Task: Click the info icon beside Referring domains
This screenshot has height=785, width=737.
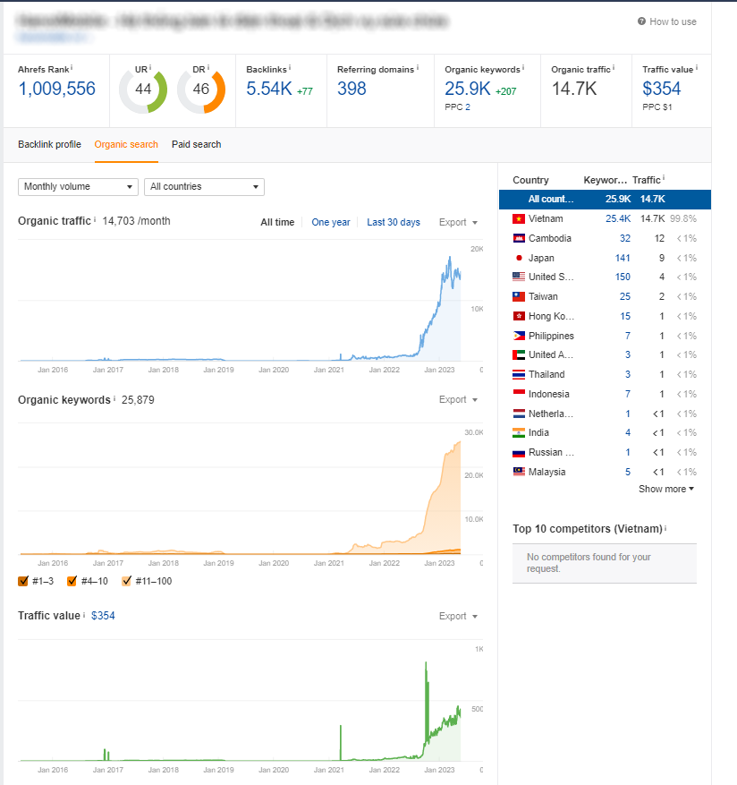Action: click(x=419, y=68)
